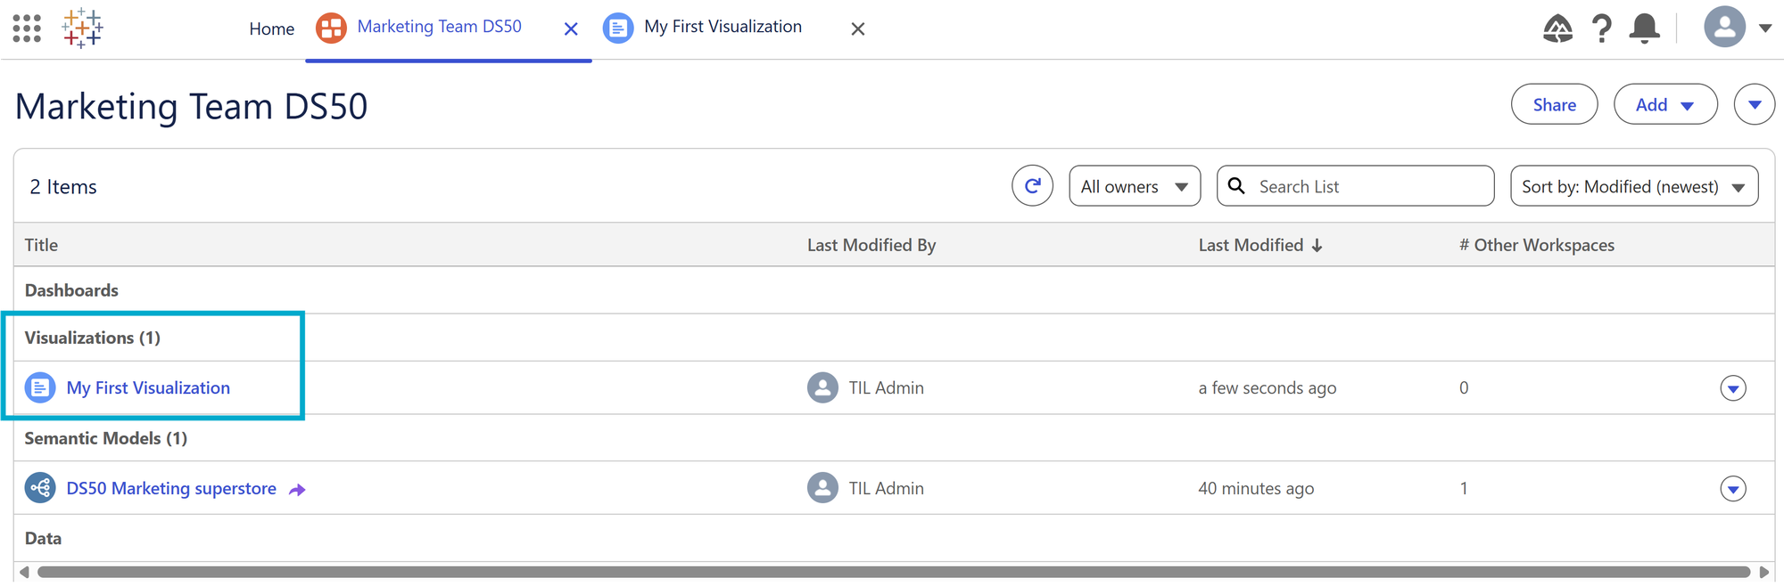Open the DS50 Marketing superstore link
This screenshot has height=586, width=1784.
(171, 488)
